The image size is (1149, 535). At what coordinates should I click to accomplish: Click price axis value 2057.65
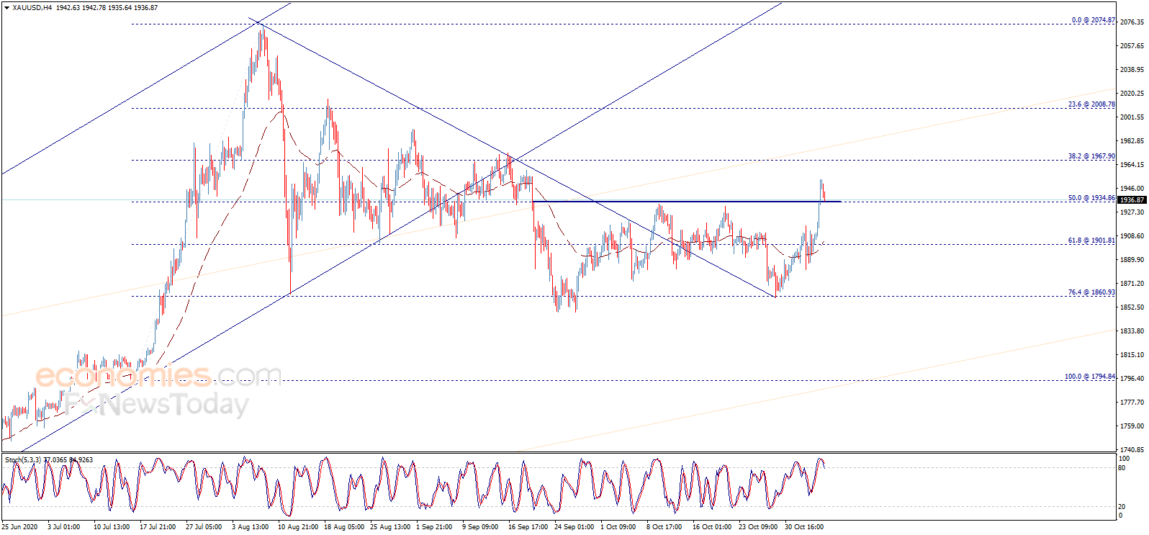pos(1132,46)
